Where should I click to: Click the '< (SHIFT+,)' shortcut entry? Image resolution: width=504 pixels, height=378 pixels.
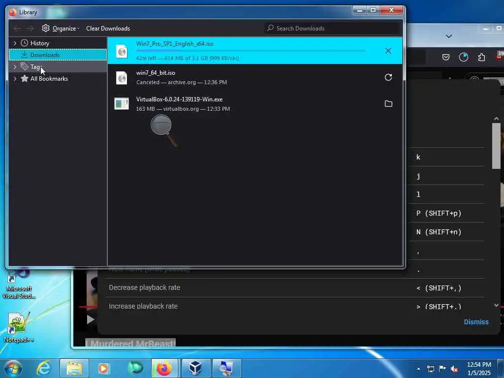coord(439,288)
